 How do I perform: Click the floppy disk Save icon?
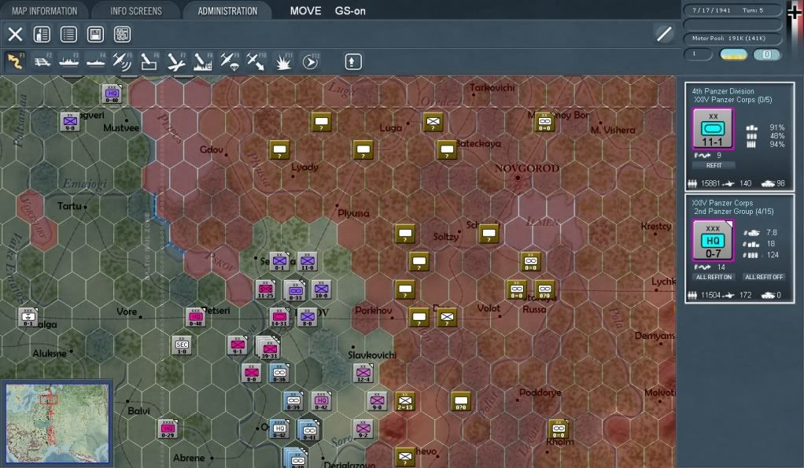[95, 35]
